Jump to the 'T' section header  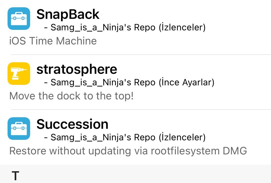coord(15,176)
